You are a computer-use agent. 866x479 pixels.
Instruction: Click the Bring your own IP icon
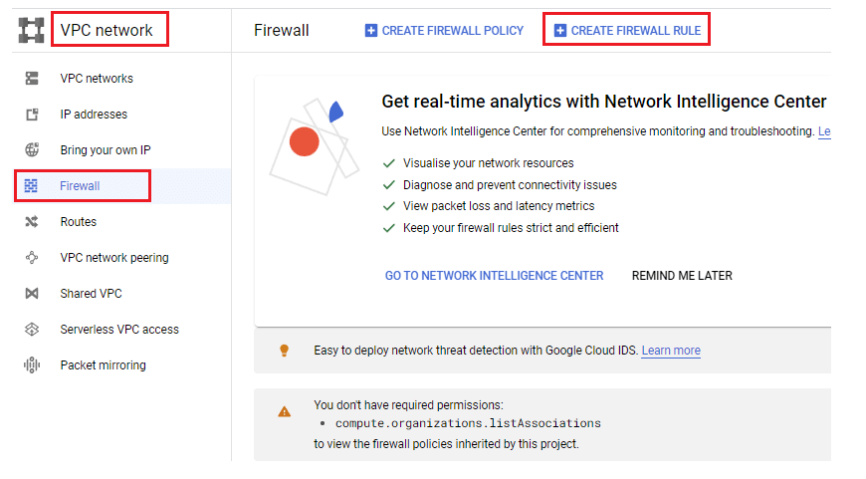pyautogui.click(x=31, y=150)
